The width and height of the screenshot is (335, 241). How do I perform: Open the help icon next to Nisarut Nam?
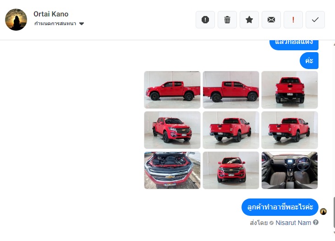coord(316,222)
